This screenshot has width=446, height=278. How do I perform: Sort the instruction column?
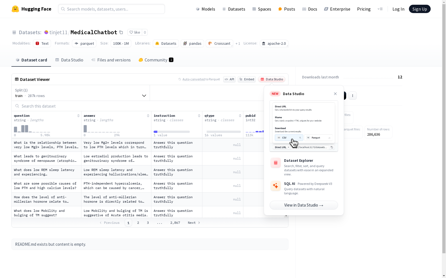(199, 116)
